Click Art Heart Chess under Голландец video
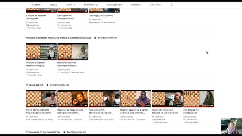The width and height of the screenshot is (242, 136). pos(95,20)
